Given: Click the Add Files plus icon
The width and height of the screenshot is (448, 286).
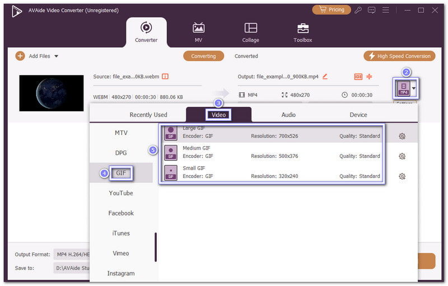Looking at the screenshot, I should pyautogui.click(x=20, y=56).
